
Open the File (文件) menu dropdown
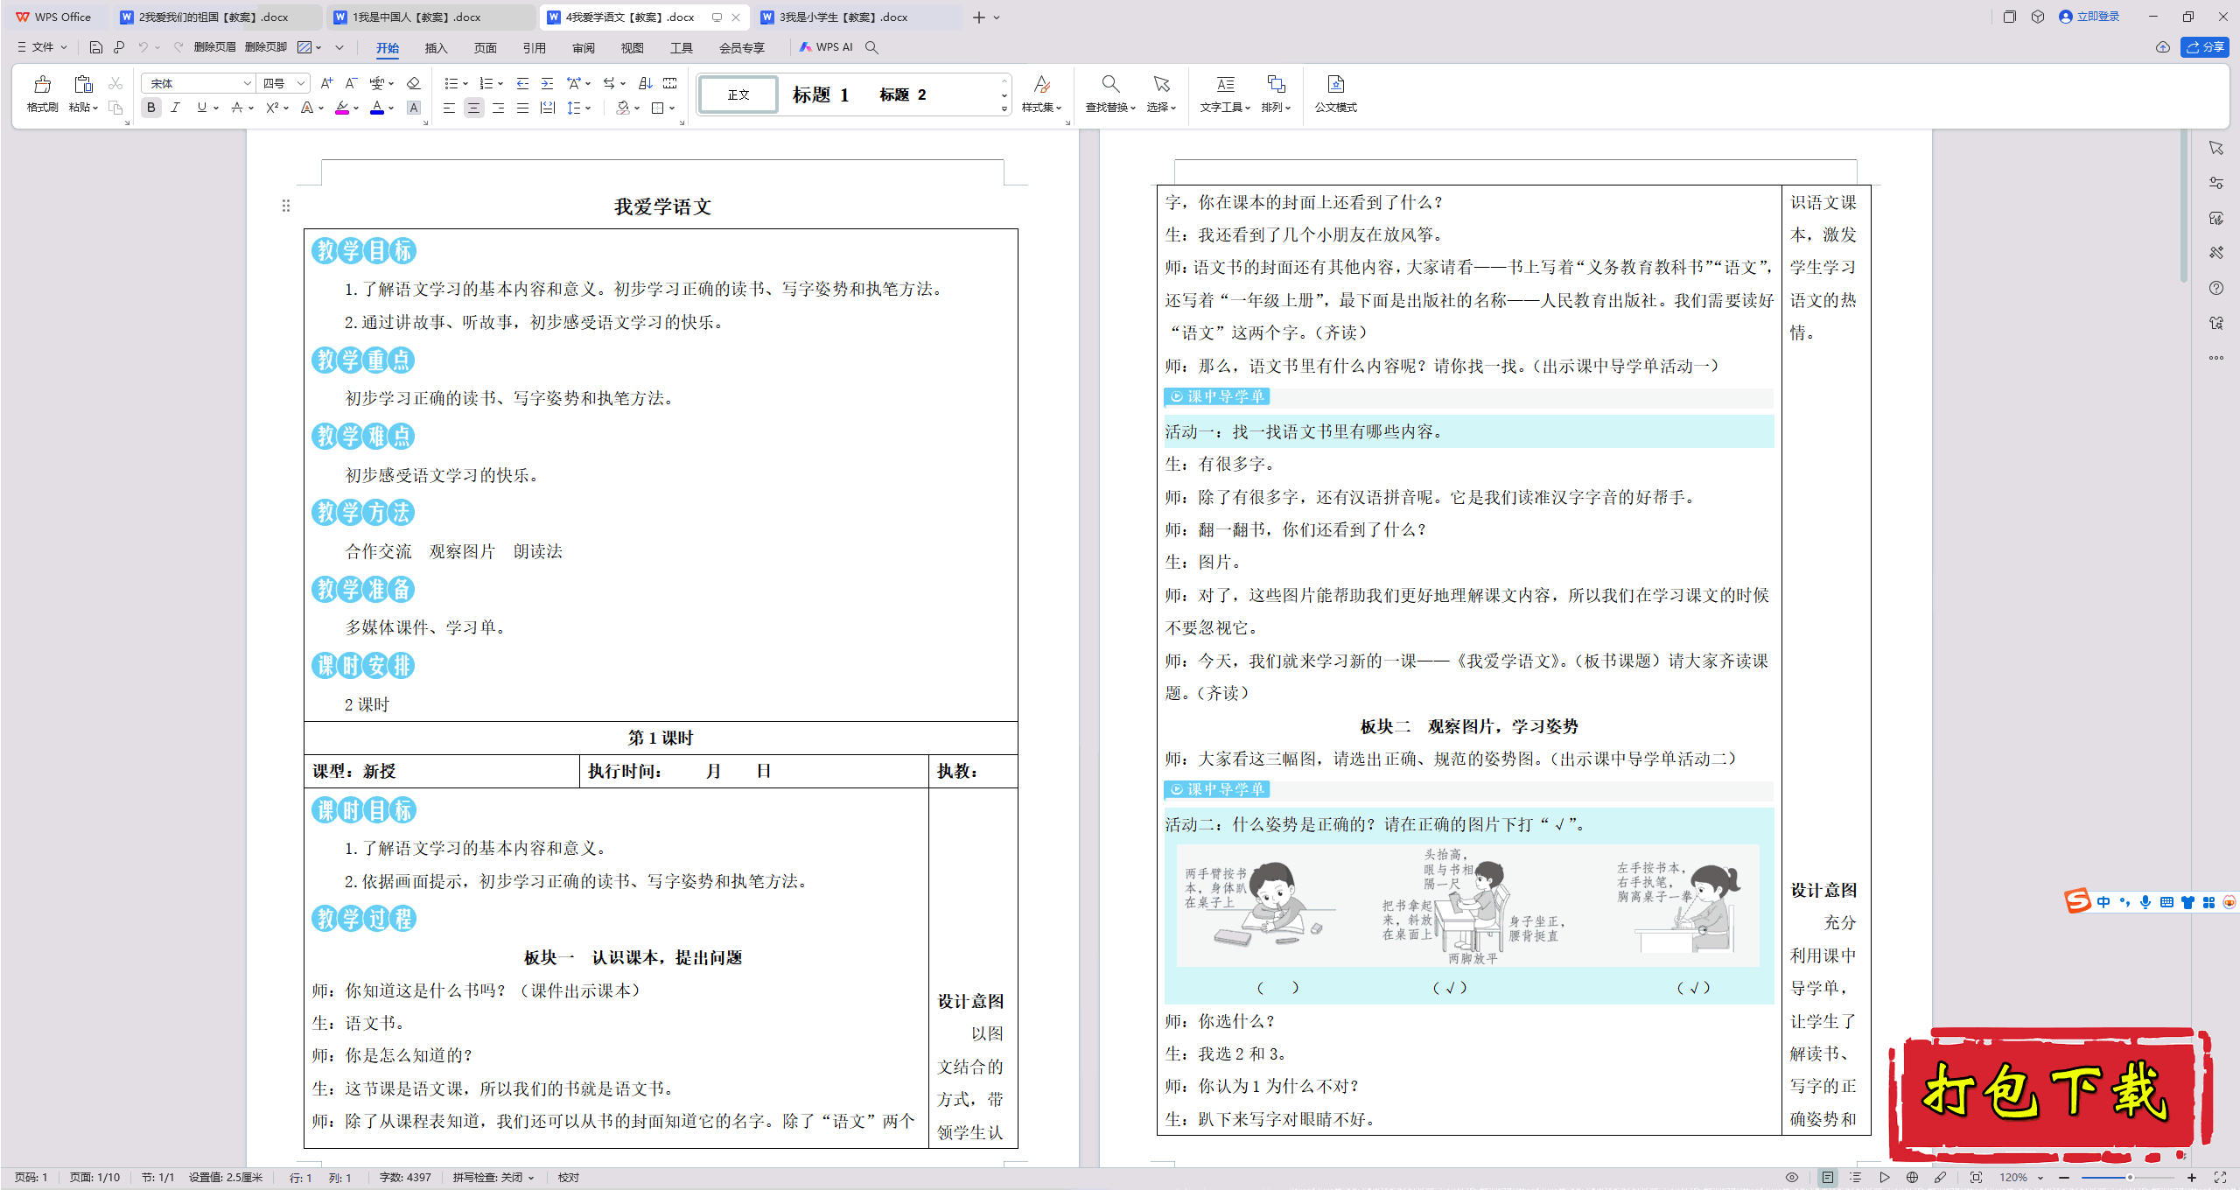pos(42,47)
